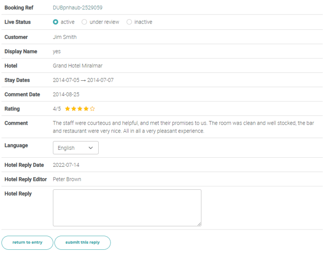Choose the inactive status option
The height and width of the screenshot is (255, 325).
[x=129, y=22]
